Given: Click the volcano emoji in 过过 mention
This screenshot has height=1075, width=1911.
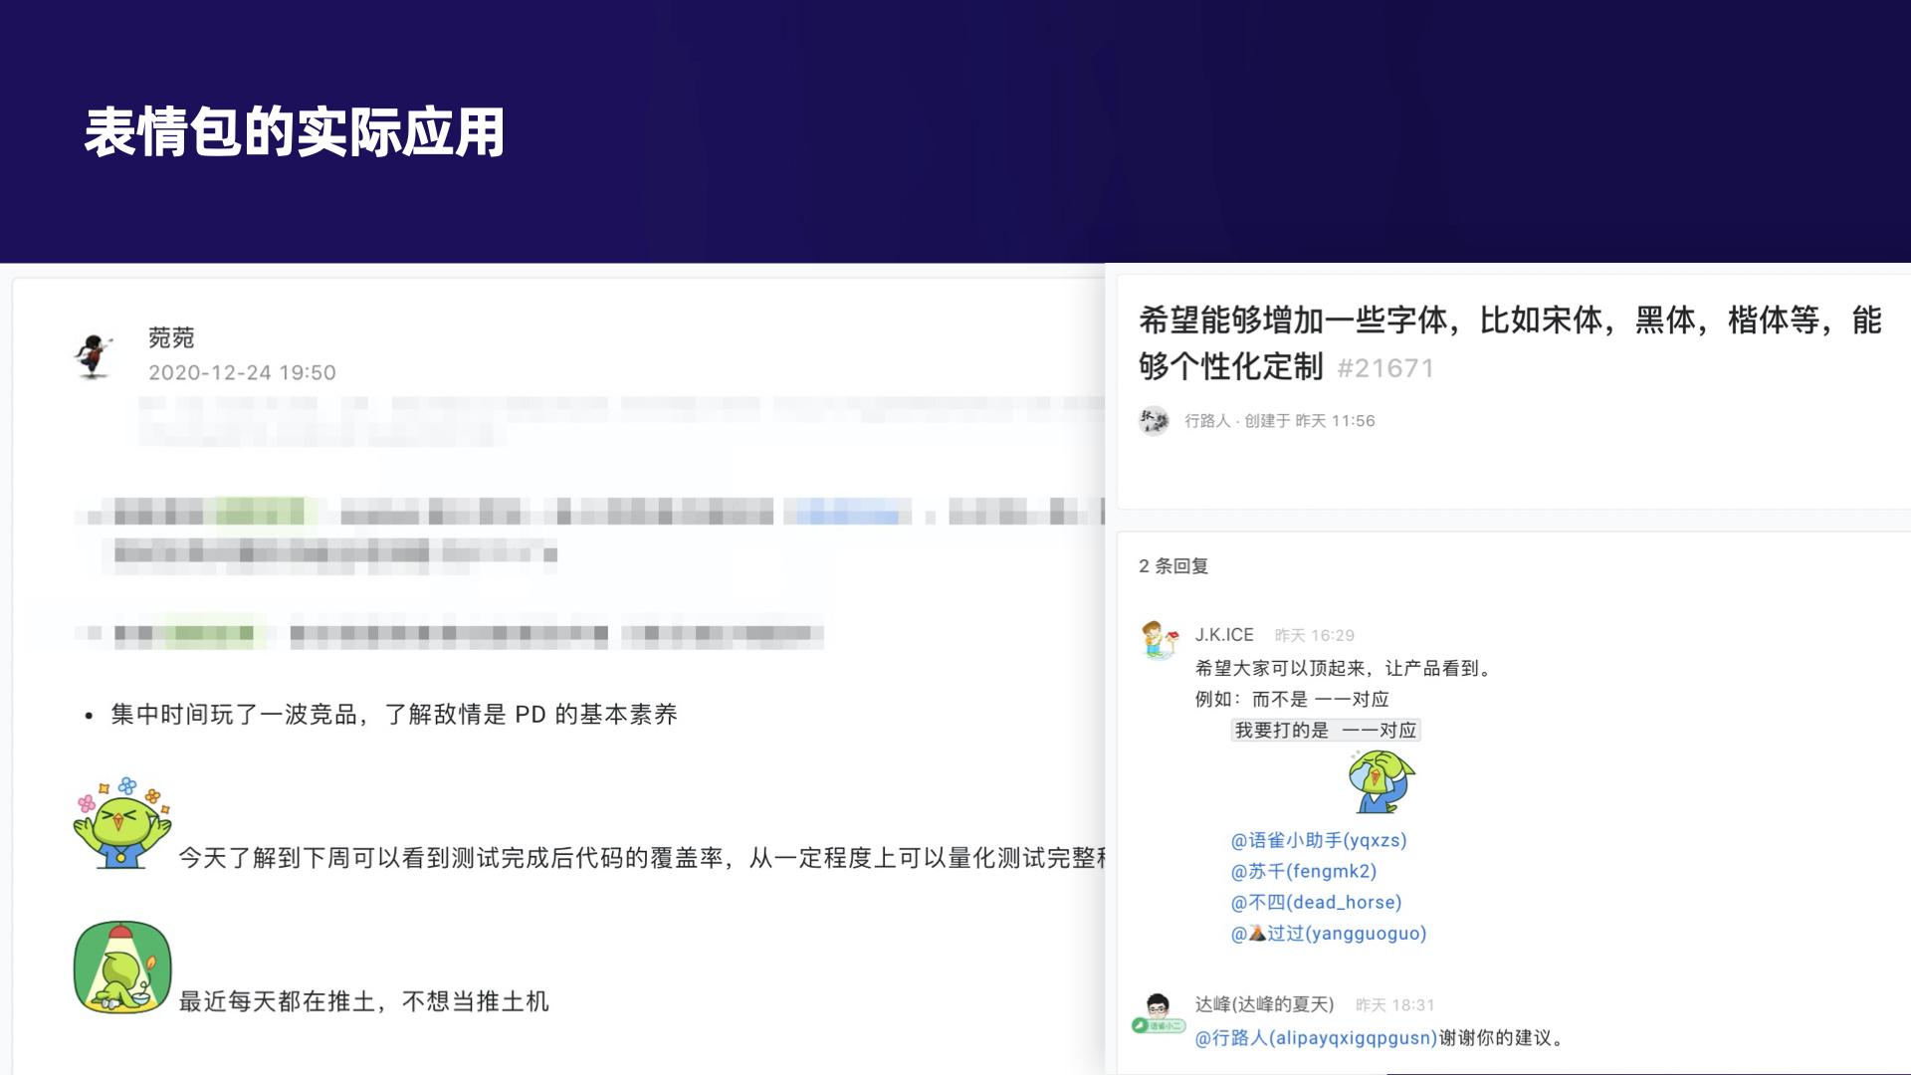Looking at the screenshot, I should pyautogui.click(x=1257, y=933).
